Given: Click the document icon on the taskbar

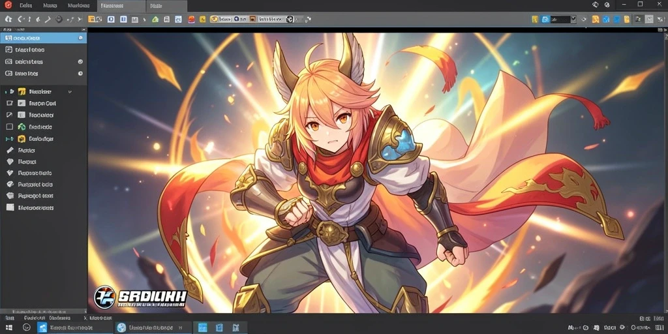Looking at the screenshot, I should coord(235,327).
